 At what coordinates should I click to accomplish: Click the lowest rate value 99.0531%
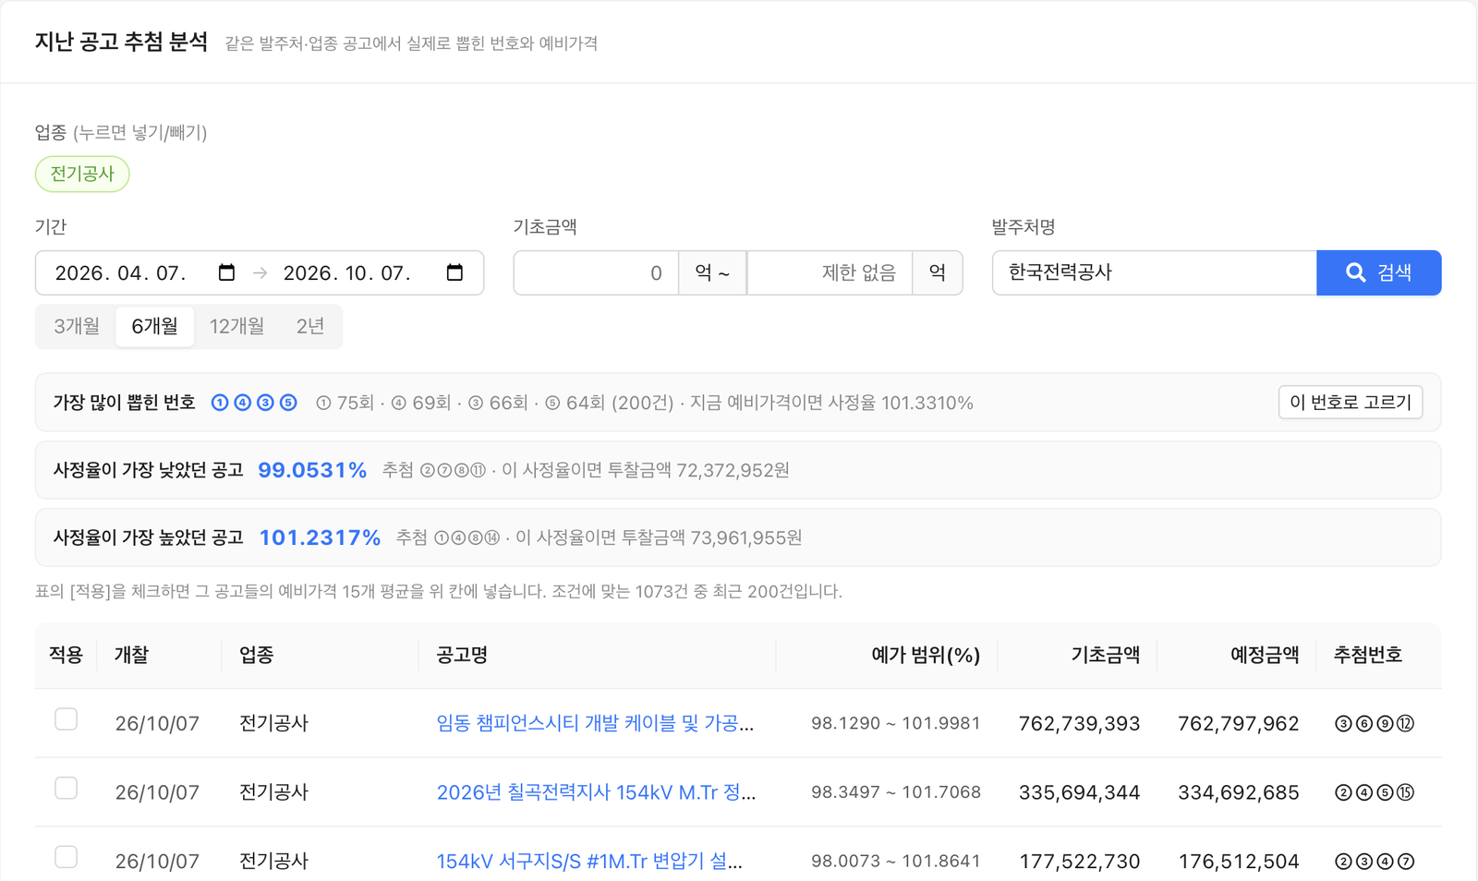(312, 470)
